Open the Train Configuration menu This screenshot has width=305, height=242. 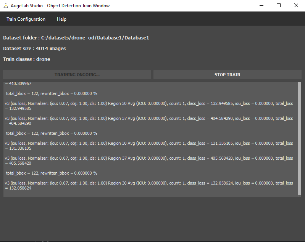pos(26,19)
